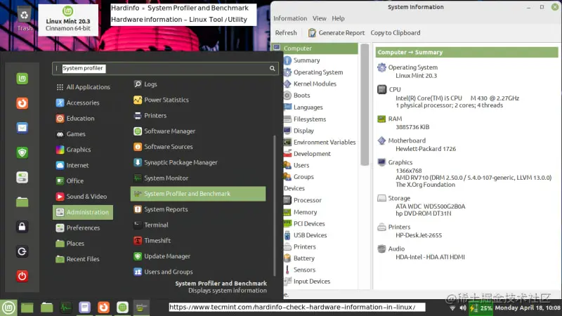
Task: Open Printers from the Administration list
Action: coord(150,116)
